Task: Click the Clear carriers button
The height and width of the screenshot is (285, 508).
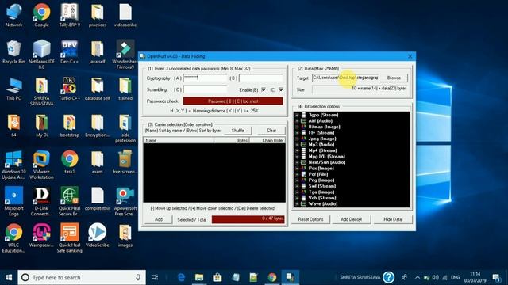Action: point(271,131)
